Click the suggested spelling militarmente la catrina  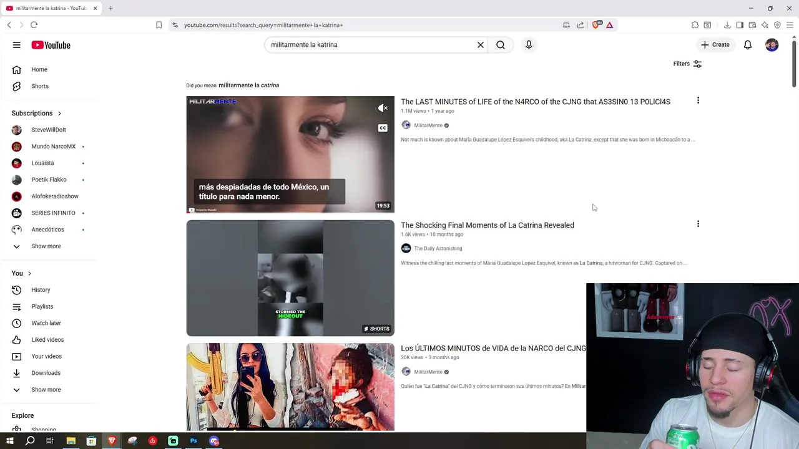click(x=248, y=85)
